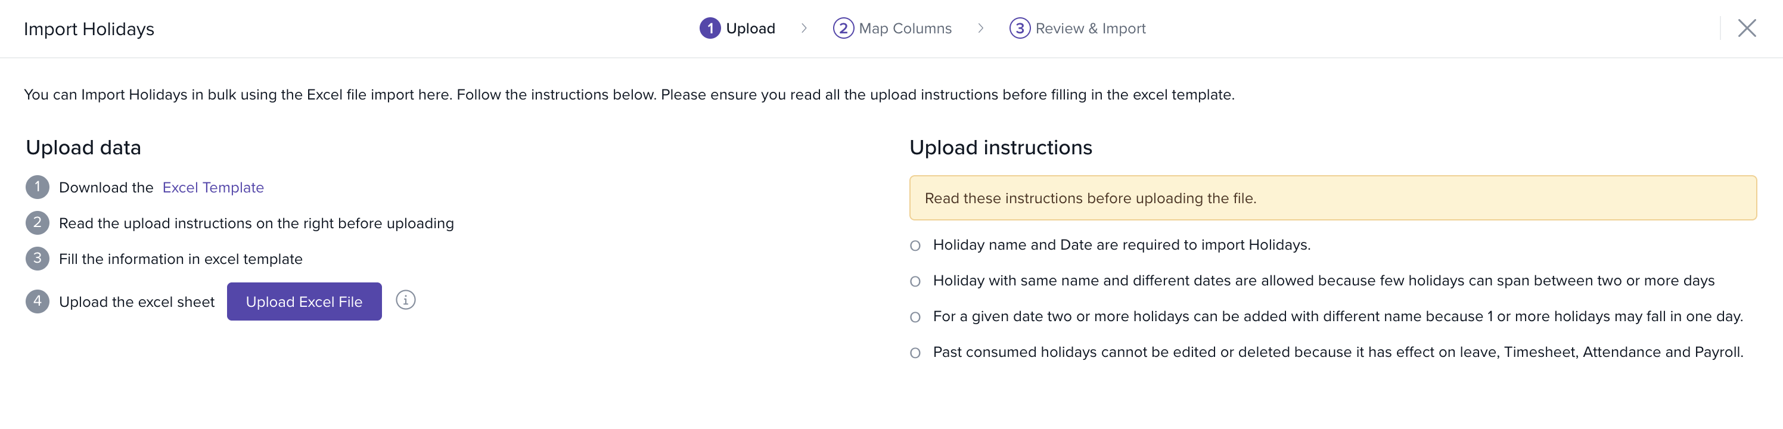
Task: Go to the Map Columns step
Action: [x=905, y=29]
